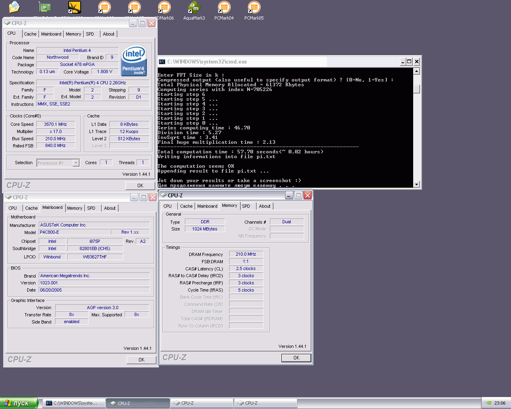
Task: Click OK in the Memory CPU-Z window
Action: pyautogui.click(x=296, y=358)
